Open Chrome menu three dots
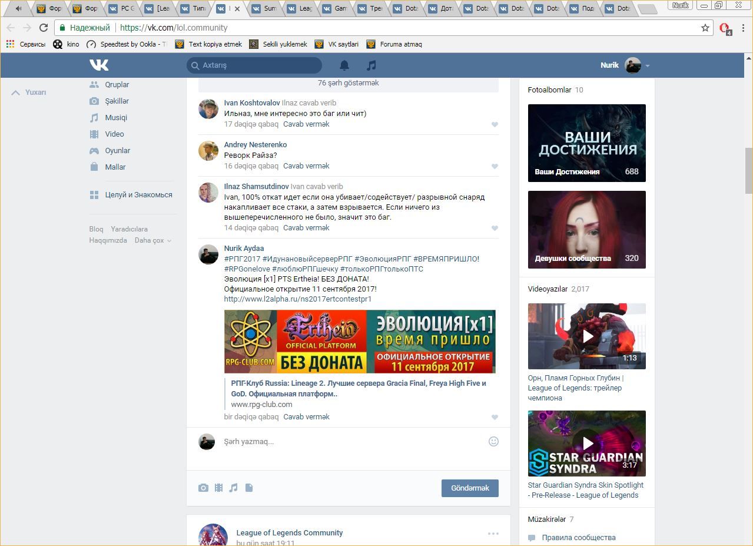This screenshot has width=753, height=546. pos(744,28)
